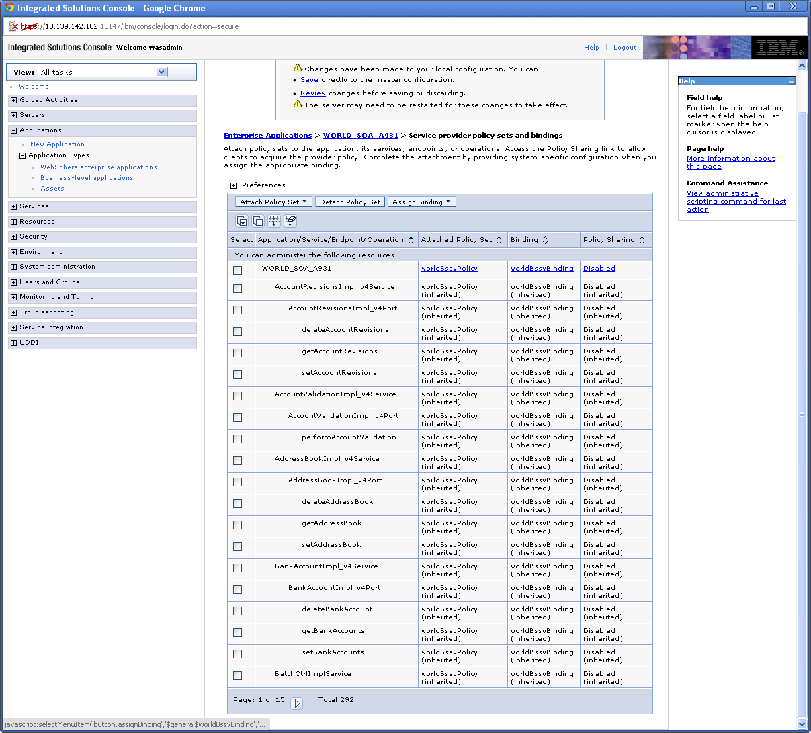Show the filter view icon

click(274, 221)
